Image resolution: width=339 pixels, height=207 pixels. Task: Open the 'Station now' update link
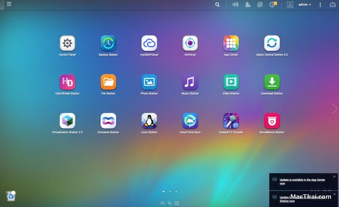[287, 201]
